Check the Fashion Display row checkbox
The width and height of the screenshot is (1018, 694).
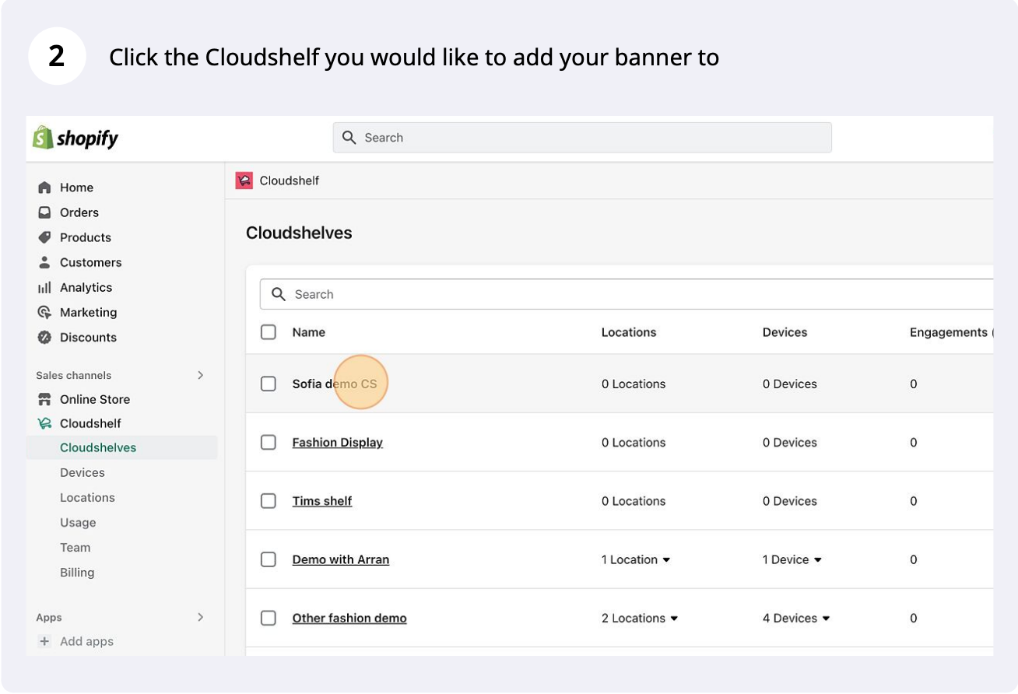[x=269, y=442]
